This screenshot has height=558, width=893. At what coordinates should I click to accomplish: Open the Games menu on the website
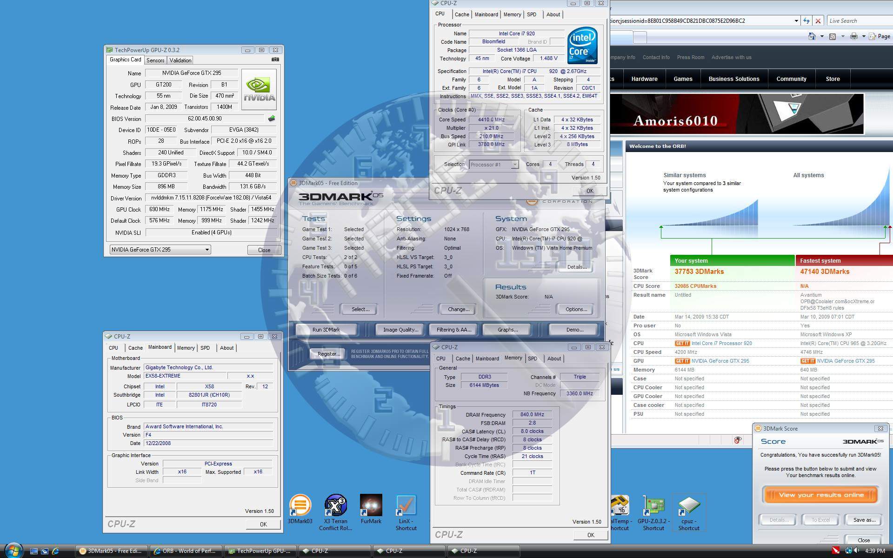(x=683, y=79)
